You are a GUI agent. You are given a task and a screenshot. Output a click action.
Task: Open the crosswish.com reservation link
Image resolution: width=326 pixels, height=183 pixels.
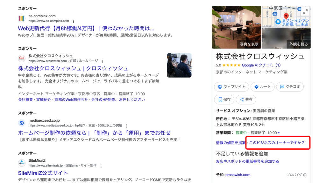(x=238, y=175)
